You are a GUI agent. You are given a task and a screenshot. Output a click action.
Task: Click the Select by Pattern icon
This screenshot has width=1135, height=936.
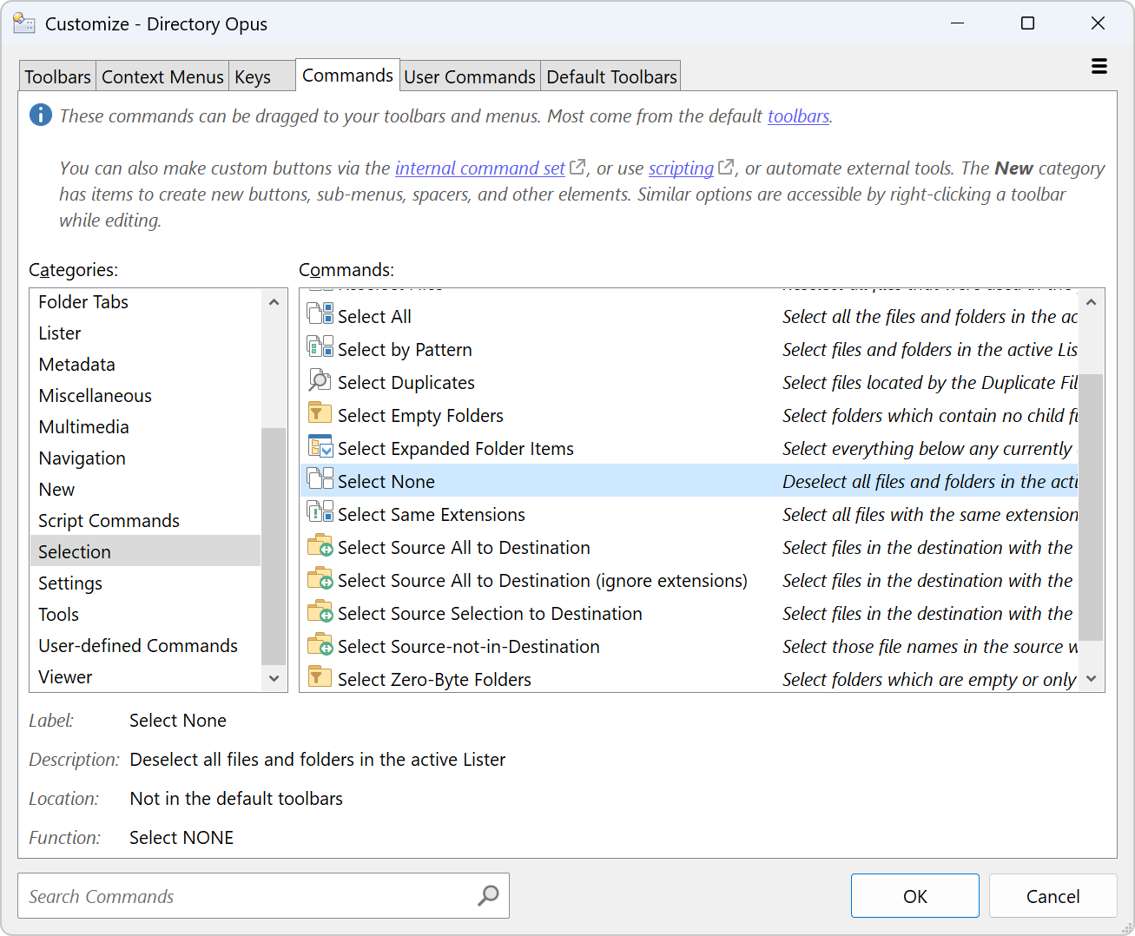click(x=320, y=346)
